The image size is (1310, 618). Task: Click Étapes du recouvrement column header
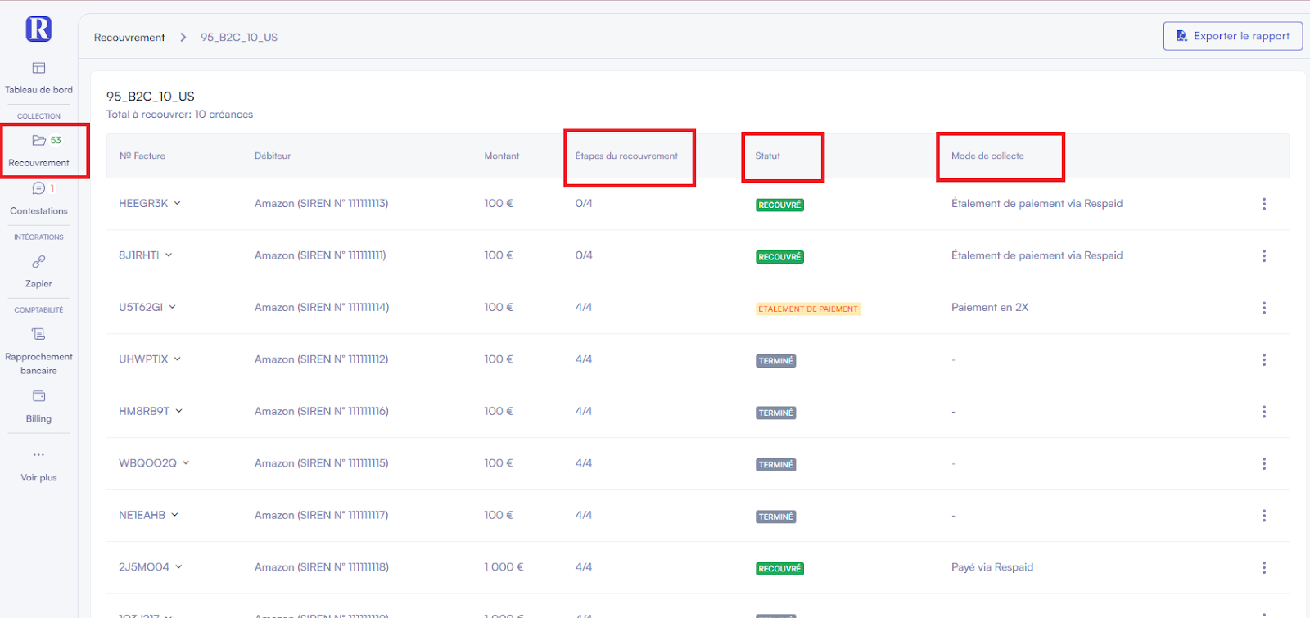[x=626, y=156]
